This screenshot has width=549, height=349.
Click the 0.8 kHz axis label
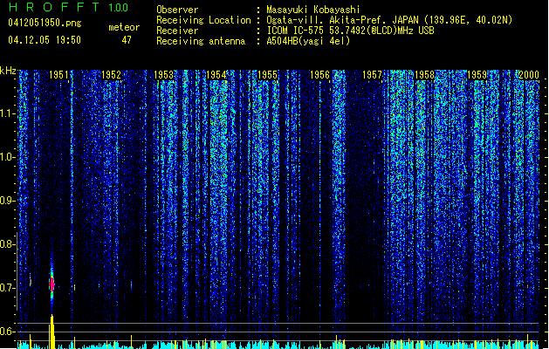7,244
